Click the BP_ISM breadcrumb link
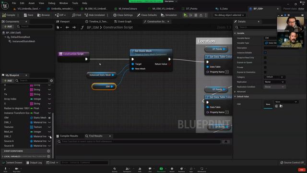 pos(93,27)
